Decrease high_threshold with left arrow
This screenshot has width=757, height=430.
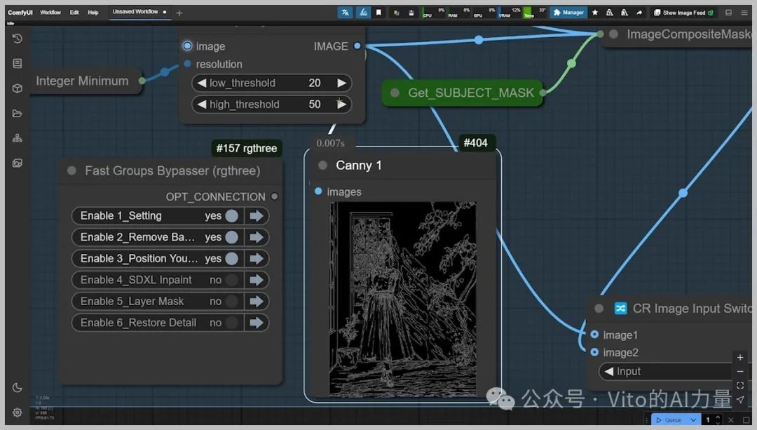[x=202, y=104]
